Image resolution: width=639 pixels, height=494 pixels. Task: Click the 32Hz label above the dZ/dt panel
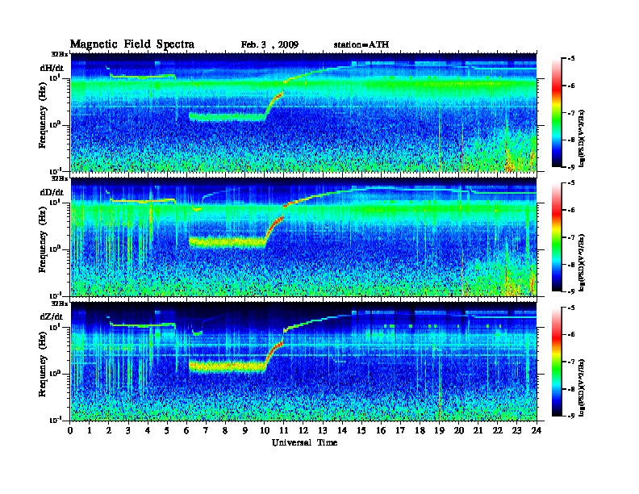pyautogui.click(x=59, y=304)
